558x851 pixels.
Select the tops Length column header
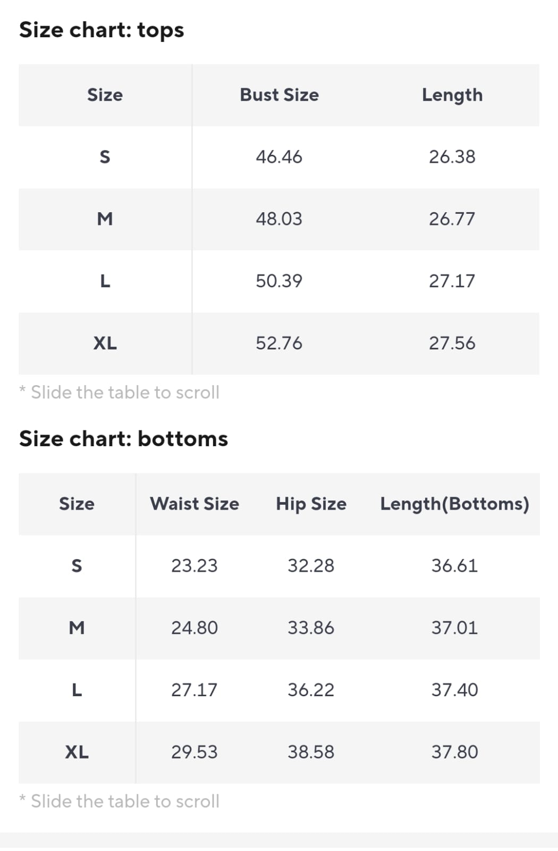pyautogui.click(x=452, y=95)
